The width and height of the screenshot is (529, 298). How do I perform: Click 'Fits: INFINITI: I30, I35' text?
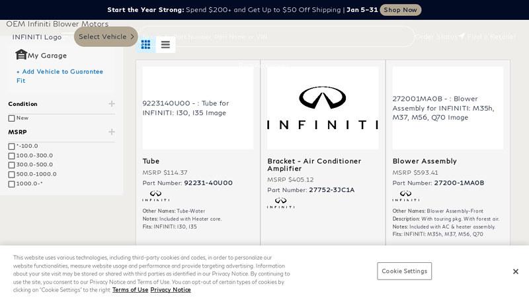tap(169, 226)
